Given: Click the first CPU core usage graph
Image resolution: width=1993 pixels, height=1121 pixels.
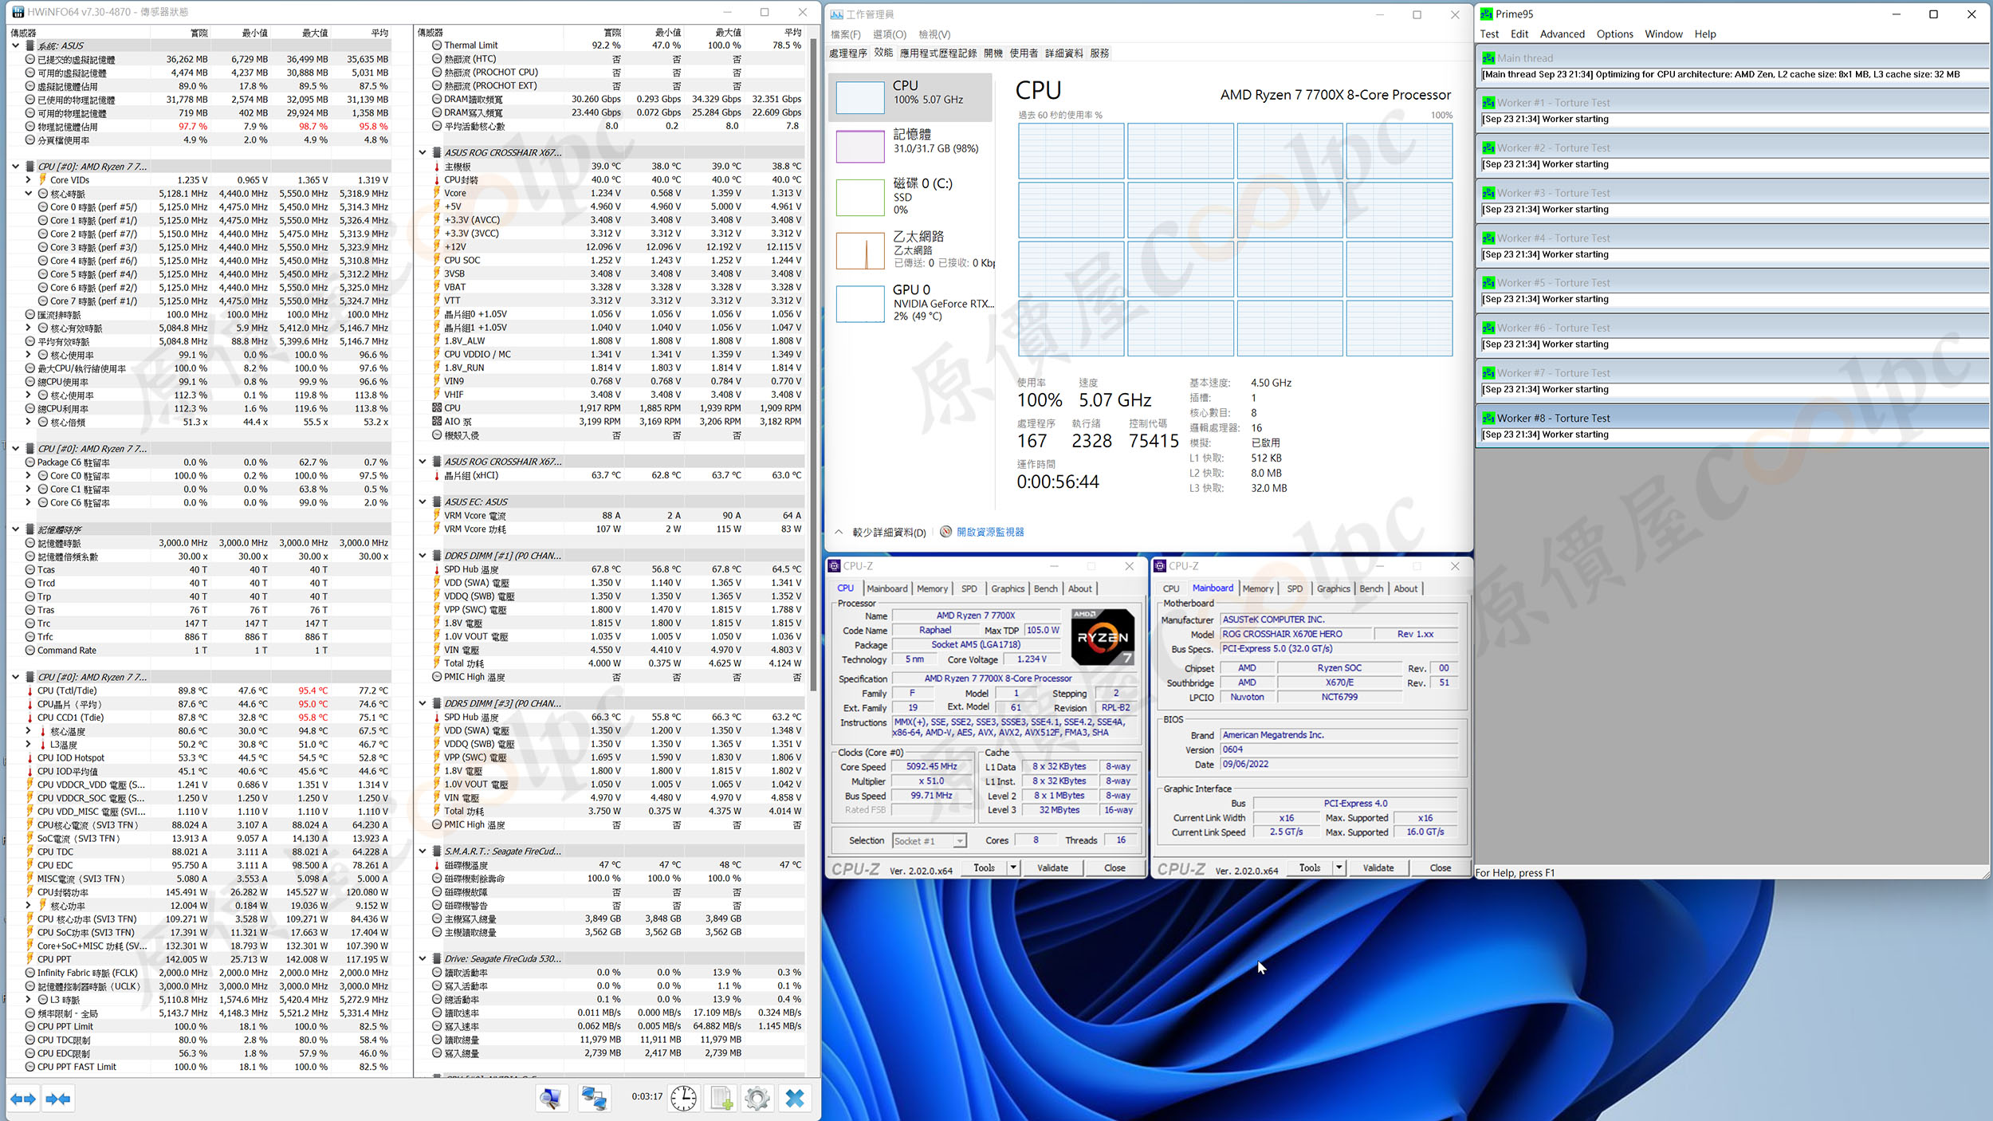Looking at the screenshot, I should tap(1071, 151).
